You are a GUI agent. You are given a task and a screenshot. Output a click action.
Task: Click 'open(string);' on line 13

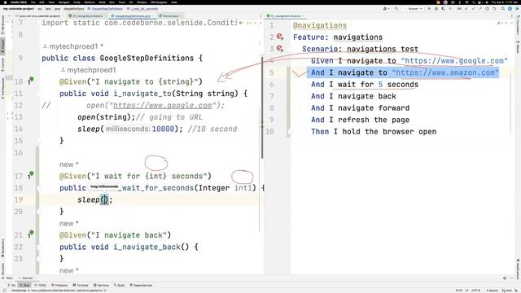click(x=107, y=117)
